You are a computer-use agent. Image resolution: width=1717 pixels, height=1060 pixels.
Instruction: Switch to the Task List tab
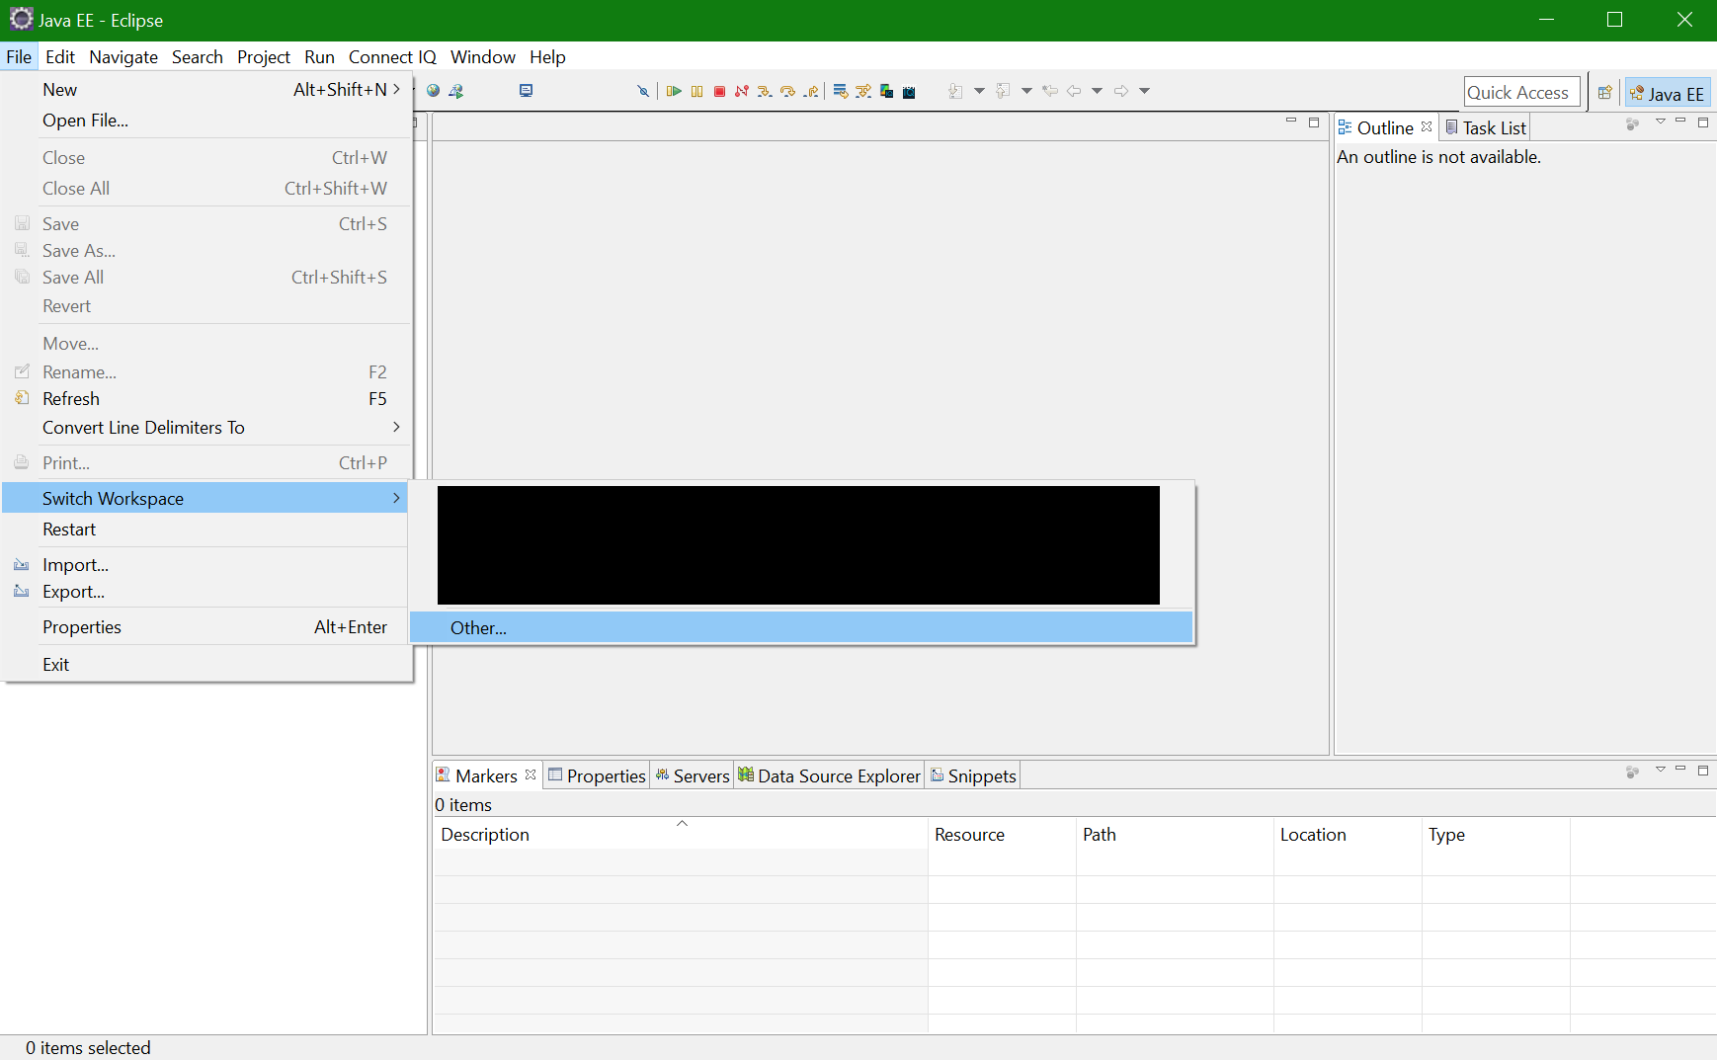[1486, 127]
